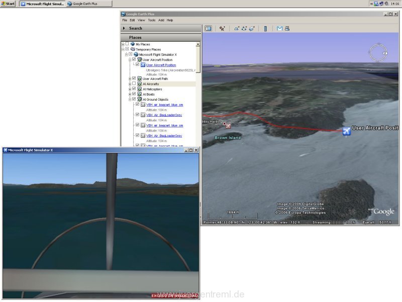
Task: Click Flight Simulator X icon in its title bar
Action: [x=5, y=150]
